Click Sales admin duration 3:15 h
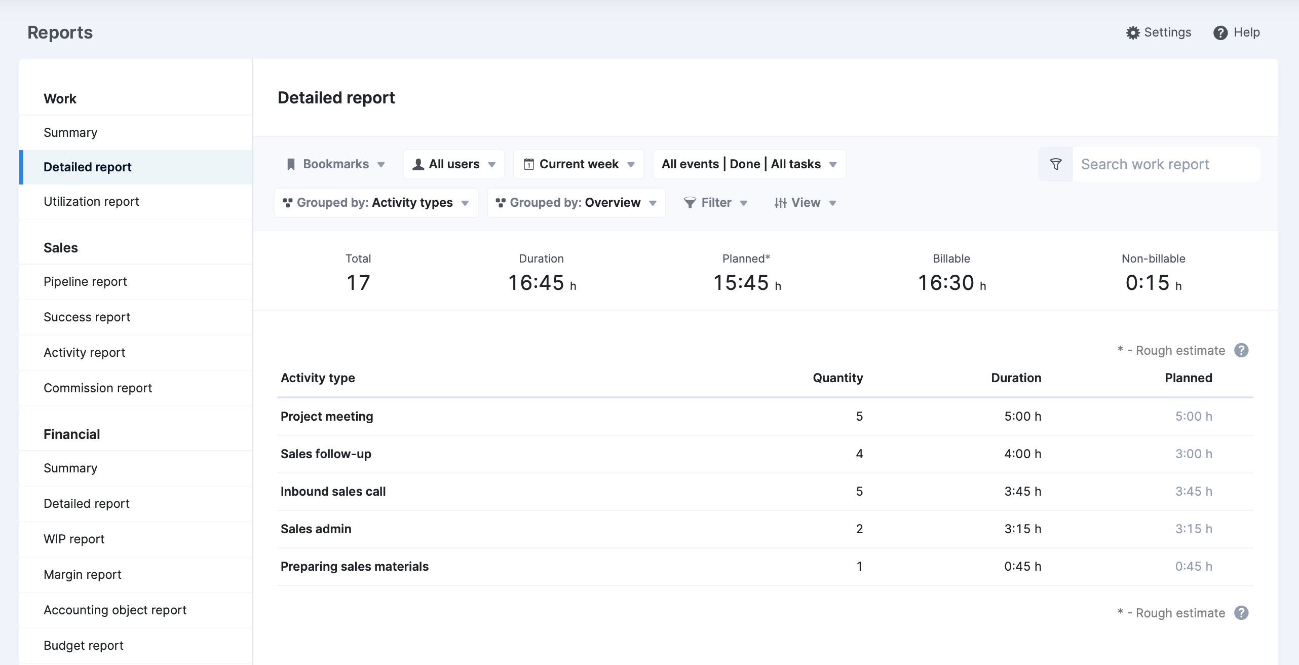1299x665 pixels. point(1023,529)
